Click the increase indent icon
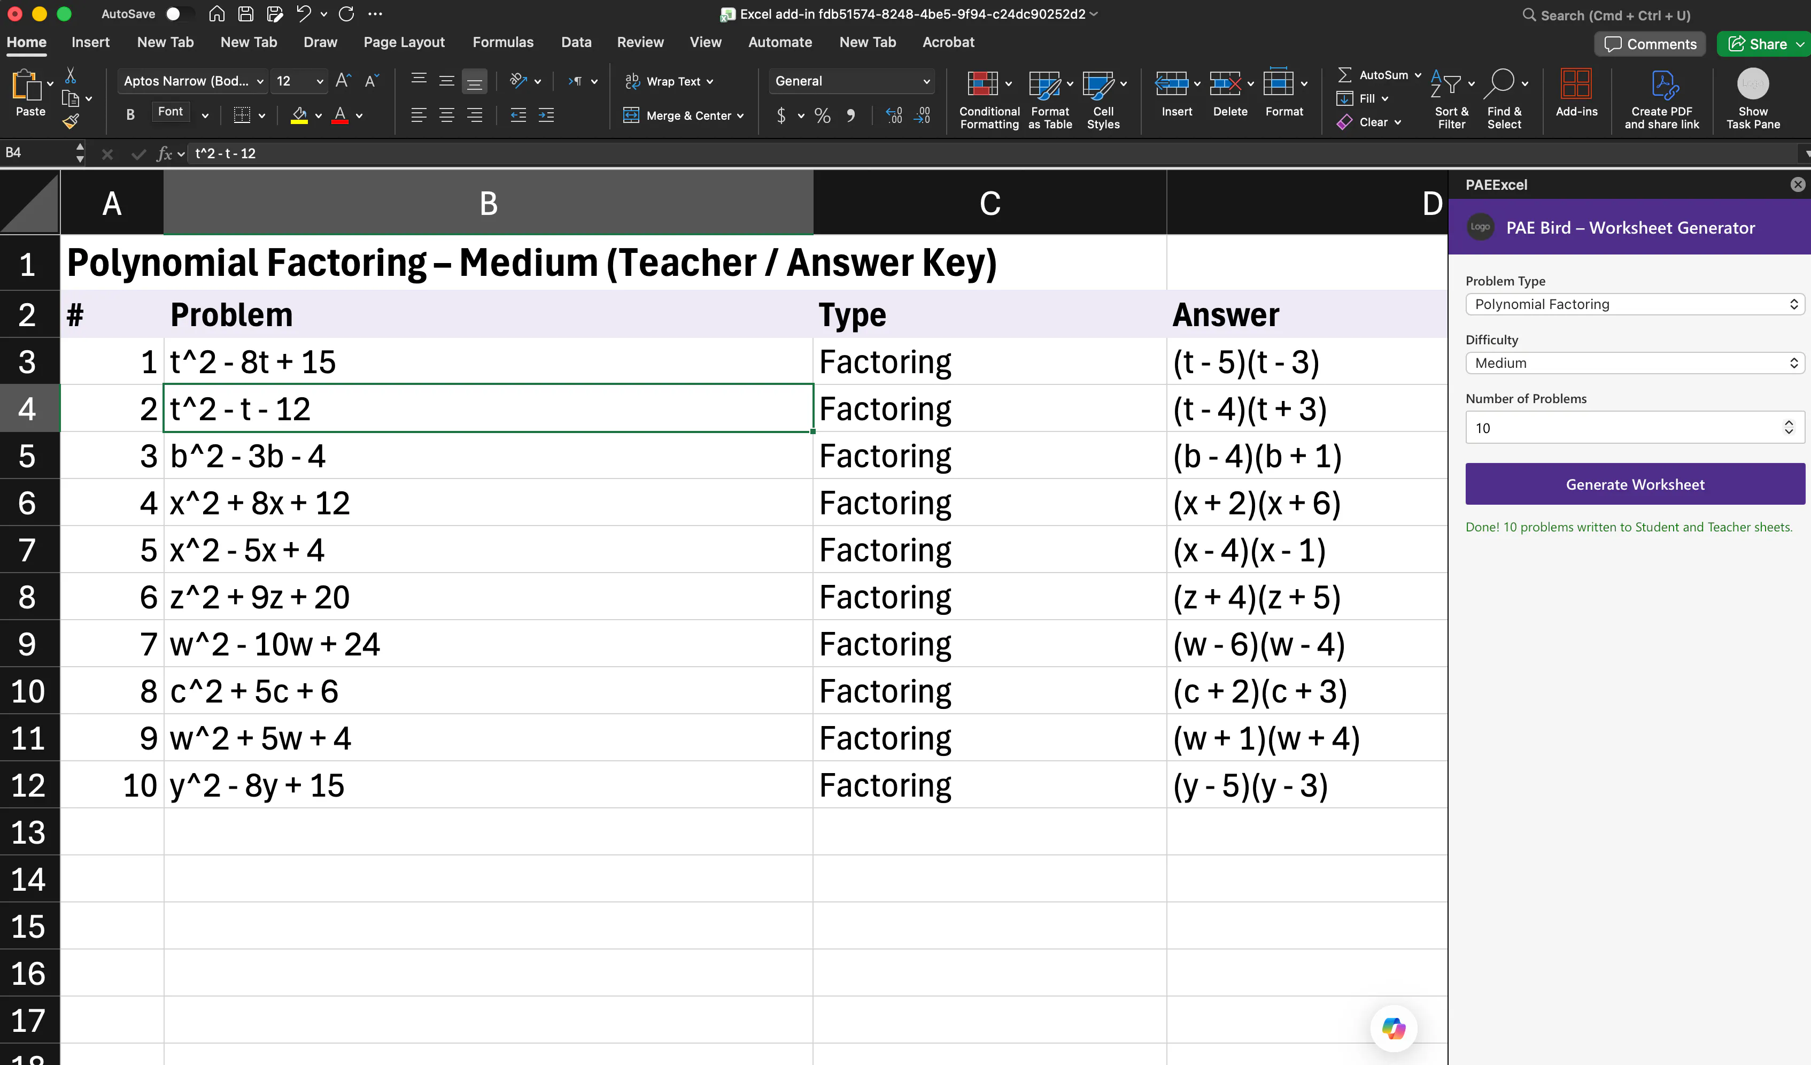Screen dimensions: 1811x1065 [546, 115]
